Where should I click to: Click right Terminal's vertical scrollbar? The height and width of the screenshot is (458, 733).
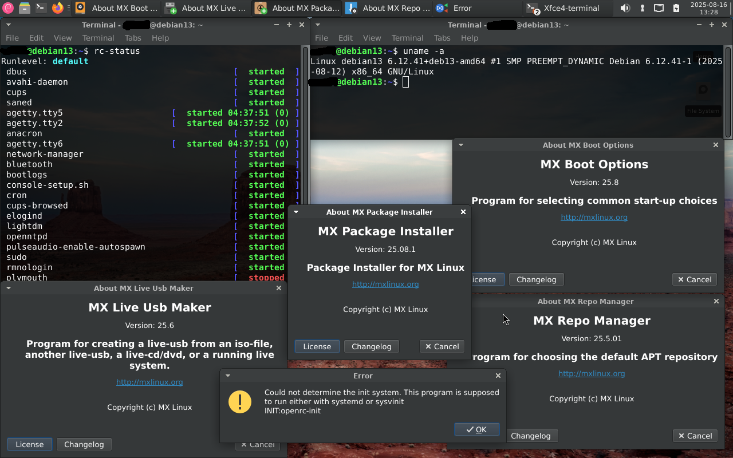pos(728,92)
